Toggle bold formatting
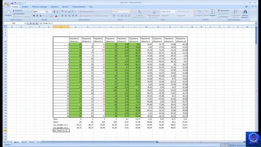The width and height of the screenshot is (261, 147). point(34,16)
